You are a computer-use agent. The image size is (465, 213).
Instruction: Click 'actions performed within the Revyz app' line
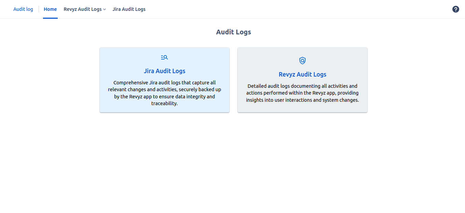click(x=302, y=93)
